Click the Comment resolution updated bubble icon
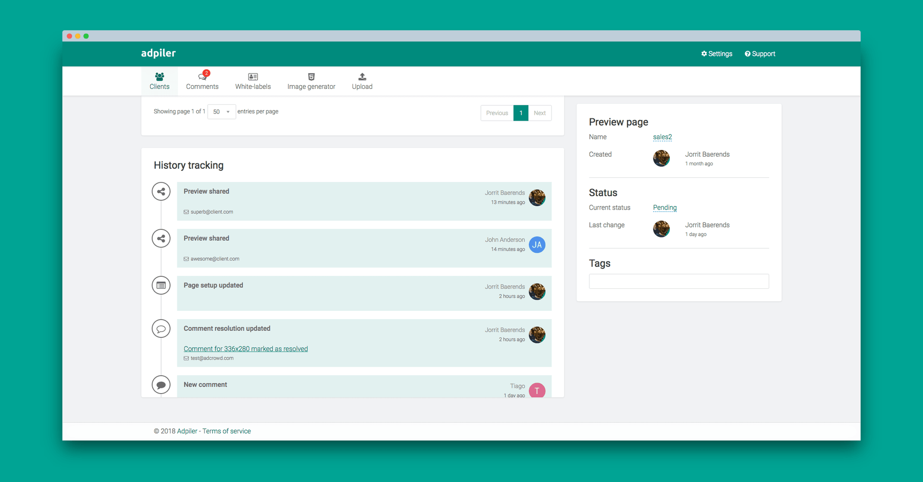The height and width of the screenshot is (482, 923). pos(161,329)
